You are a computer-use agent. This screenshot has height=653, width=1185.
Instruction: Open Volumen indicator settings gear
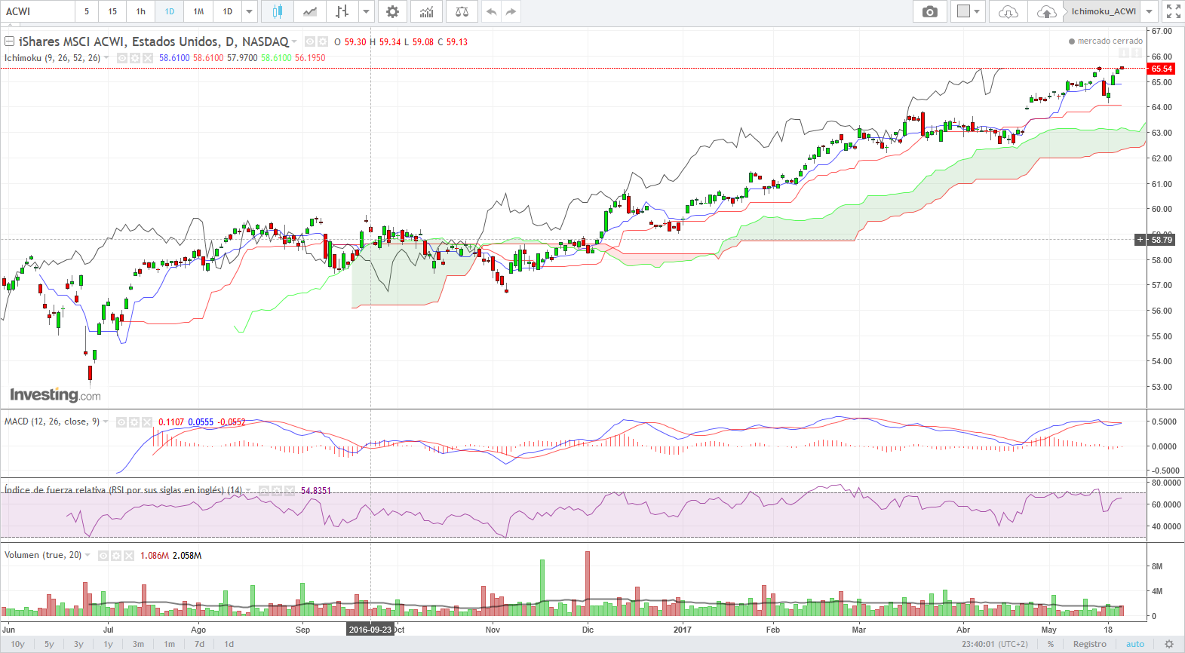(x=116, y=556)
